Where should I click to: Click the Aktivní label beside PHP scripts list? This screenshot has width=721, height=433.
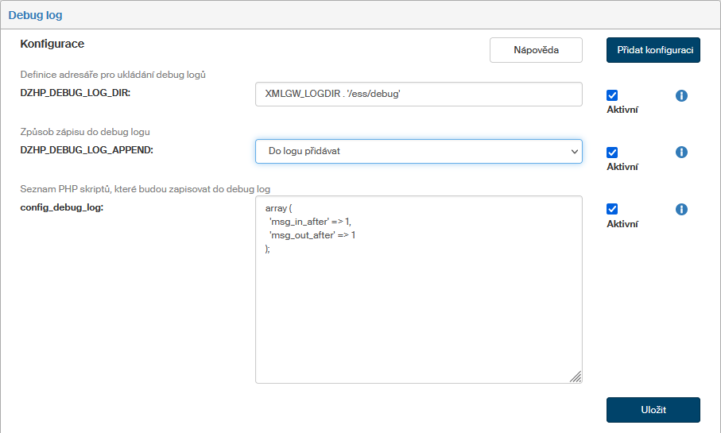(622, 224)
